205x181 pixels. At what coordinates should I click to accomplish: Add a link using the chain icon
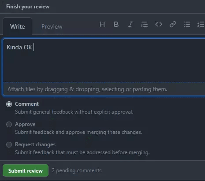click(173, 24)
